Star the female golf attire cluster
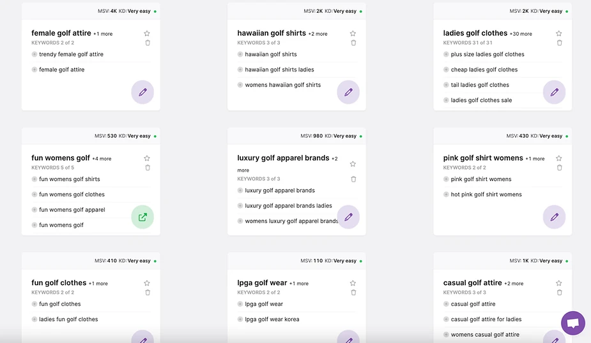 (147, 33)
